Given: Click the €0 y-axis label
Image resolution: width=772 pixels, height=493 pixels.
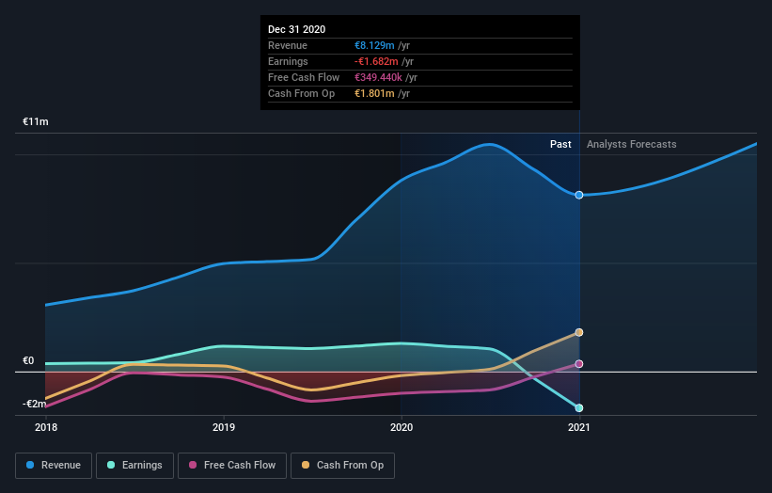Looking at the screenshot, I should pyautogui.click(x=28, y=360).
